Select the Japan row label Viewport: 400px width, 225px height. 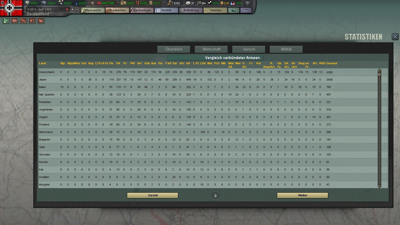pos(42,80)
